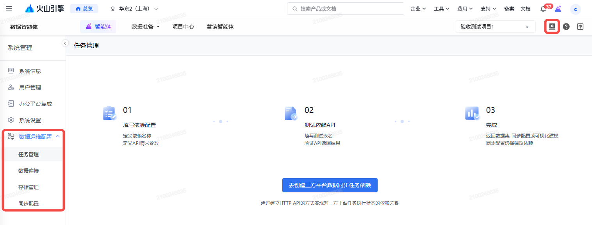Open the 华东2（上海） region dropdown
Screen dimensions: 592x225
(x=135, y=9)
